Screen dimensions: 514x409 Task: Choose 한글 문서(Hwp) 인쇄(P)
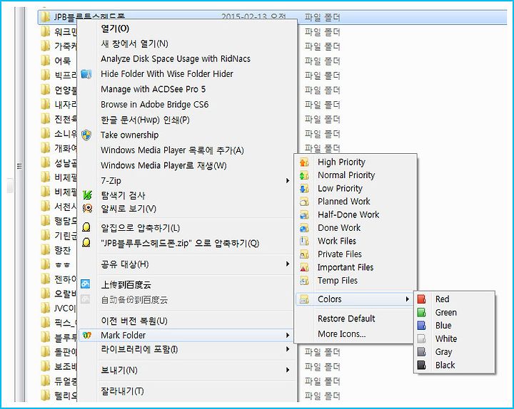145,120
